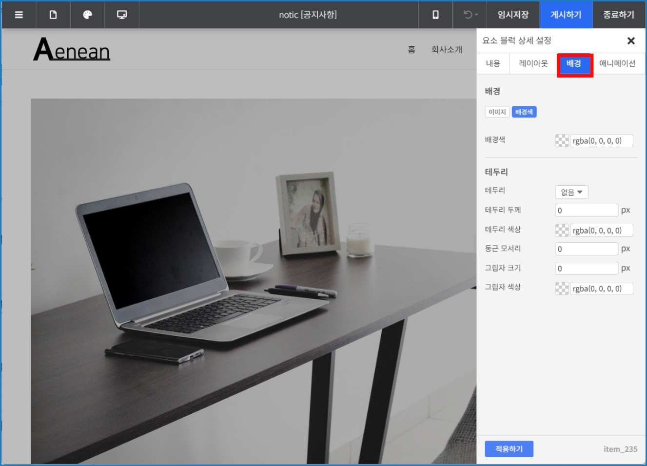Click the Aenean logo

click(x=72, y=50)
